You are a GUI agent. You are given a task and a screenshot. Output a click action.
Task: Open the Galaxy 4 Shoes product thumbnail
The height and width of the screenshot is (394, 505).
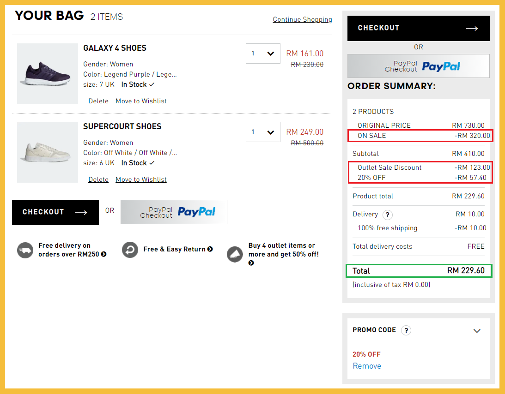(x=48, y=74)
